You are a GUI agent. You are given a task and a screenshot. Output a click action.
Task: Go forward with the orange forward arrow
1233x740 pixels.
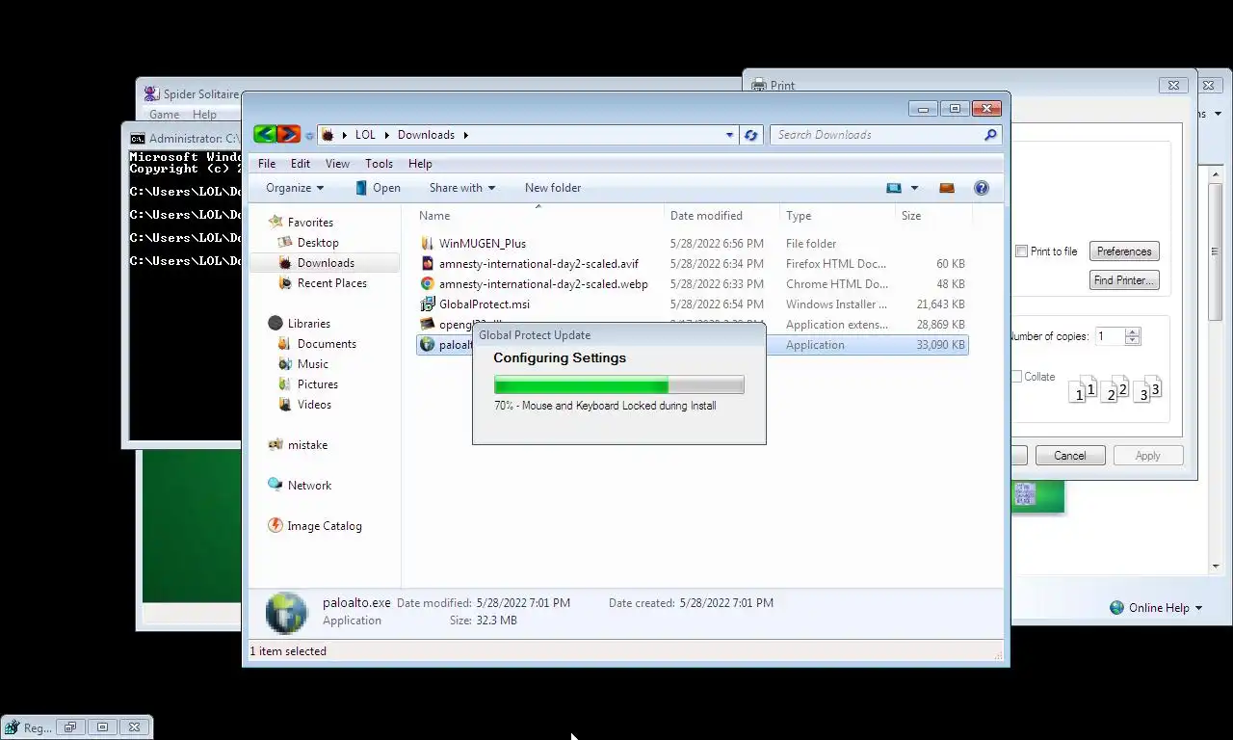(x=288, y=135)
